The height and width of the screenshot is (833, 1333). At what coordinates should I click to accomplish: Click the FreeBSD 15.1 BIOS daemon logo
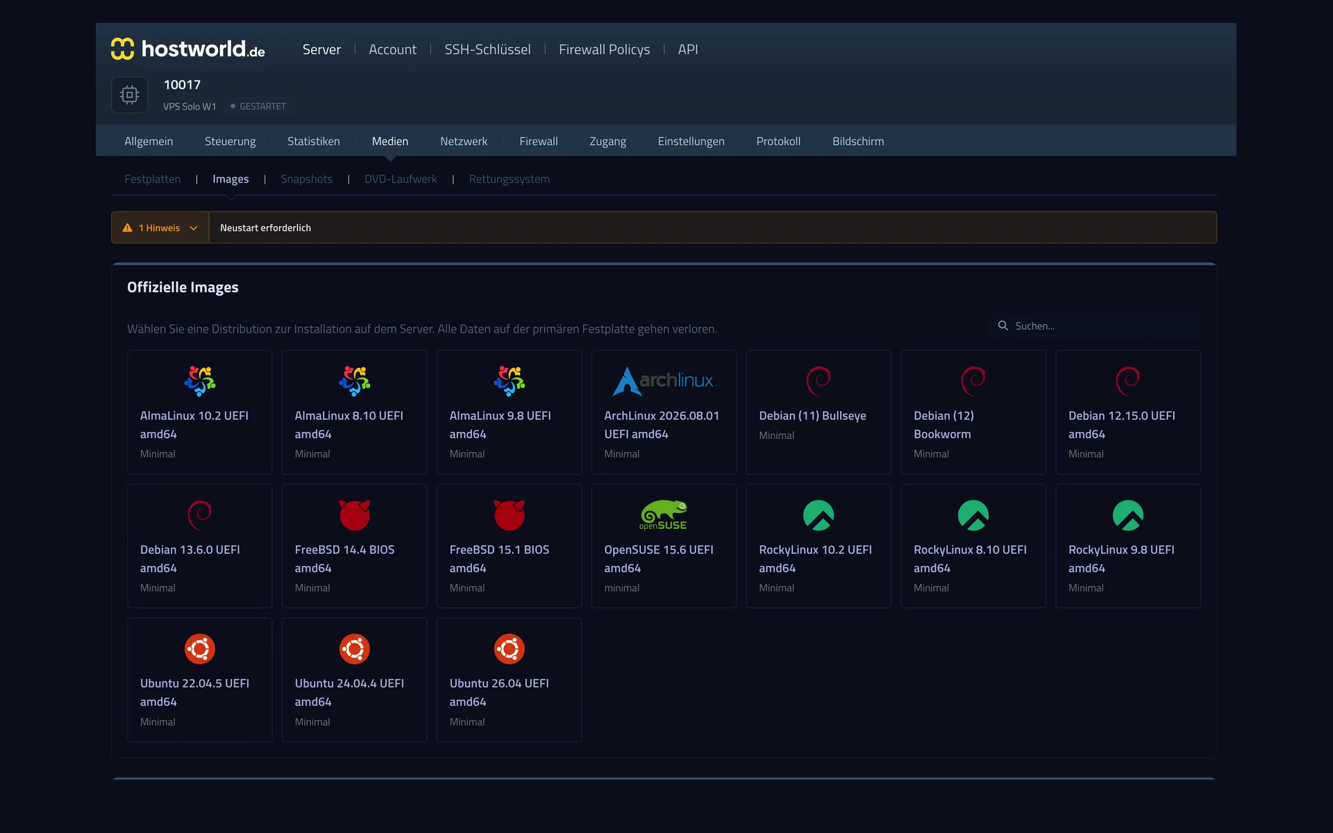(509, 515)
